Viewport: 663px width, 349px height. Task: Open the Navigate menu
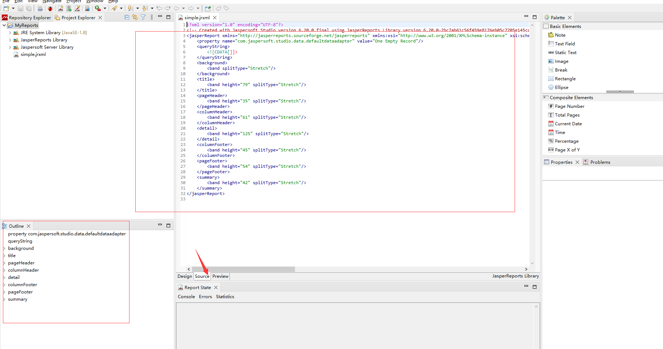click(52, 1)
